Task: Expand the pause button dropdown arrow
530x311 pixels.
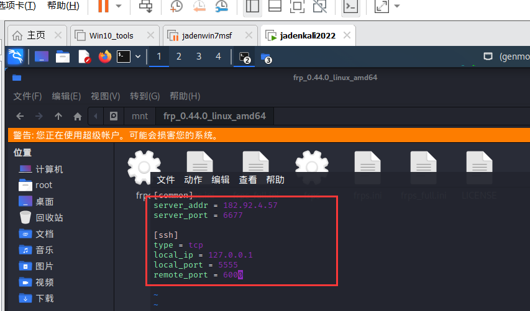Action: click(119, 7)
